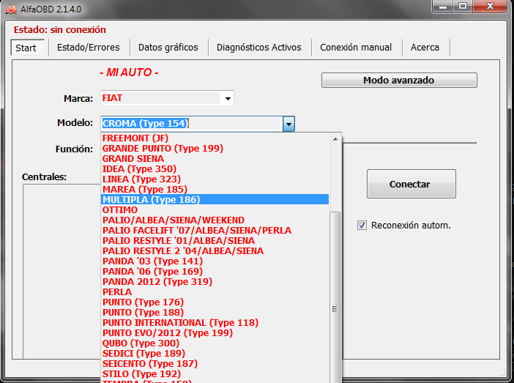Choose PUNTO (Type 176)

[215, 302]
